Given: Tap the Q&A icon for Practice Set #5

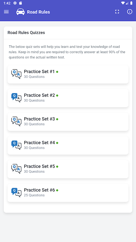Looking at the screenshot, I should pyautogui.click(x=16, y=169).
